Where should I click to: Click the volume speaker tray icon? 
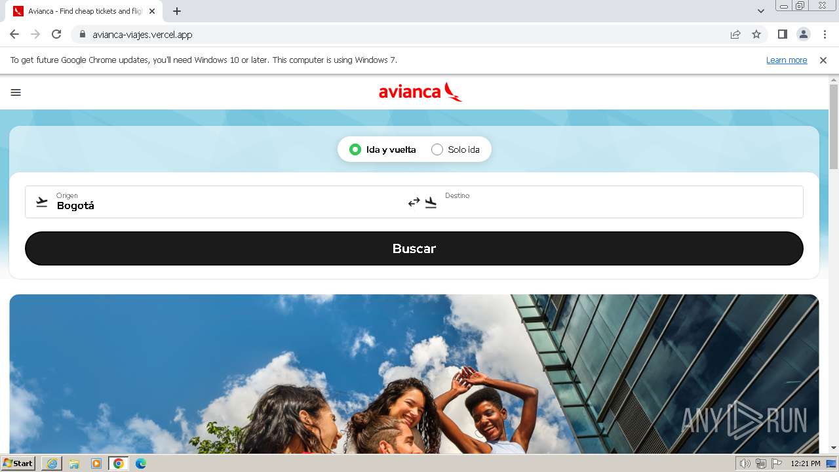[x=745, y=463]
